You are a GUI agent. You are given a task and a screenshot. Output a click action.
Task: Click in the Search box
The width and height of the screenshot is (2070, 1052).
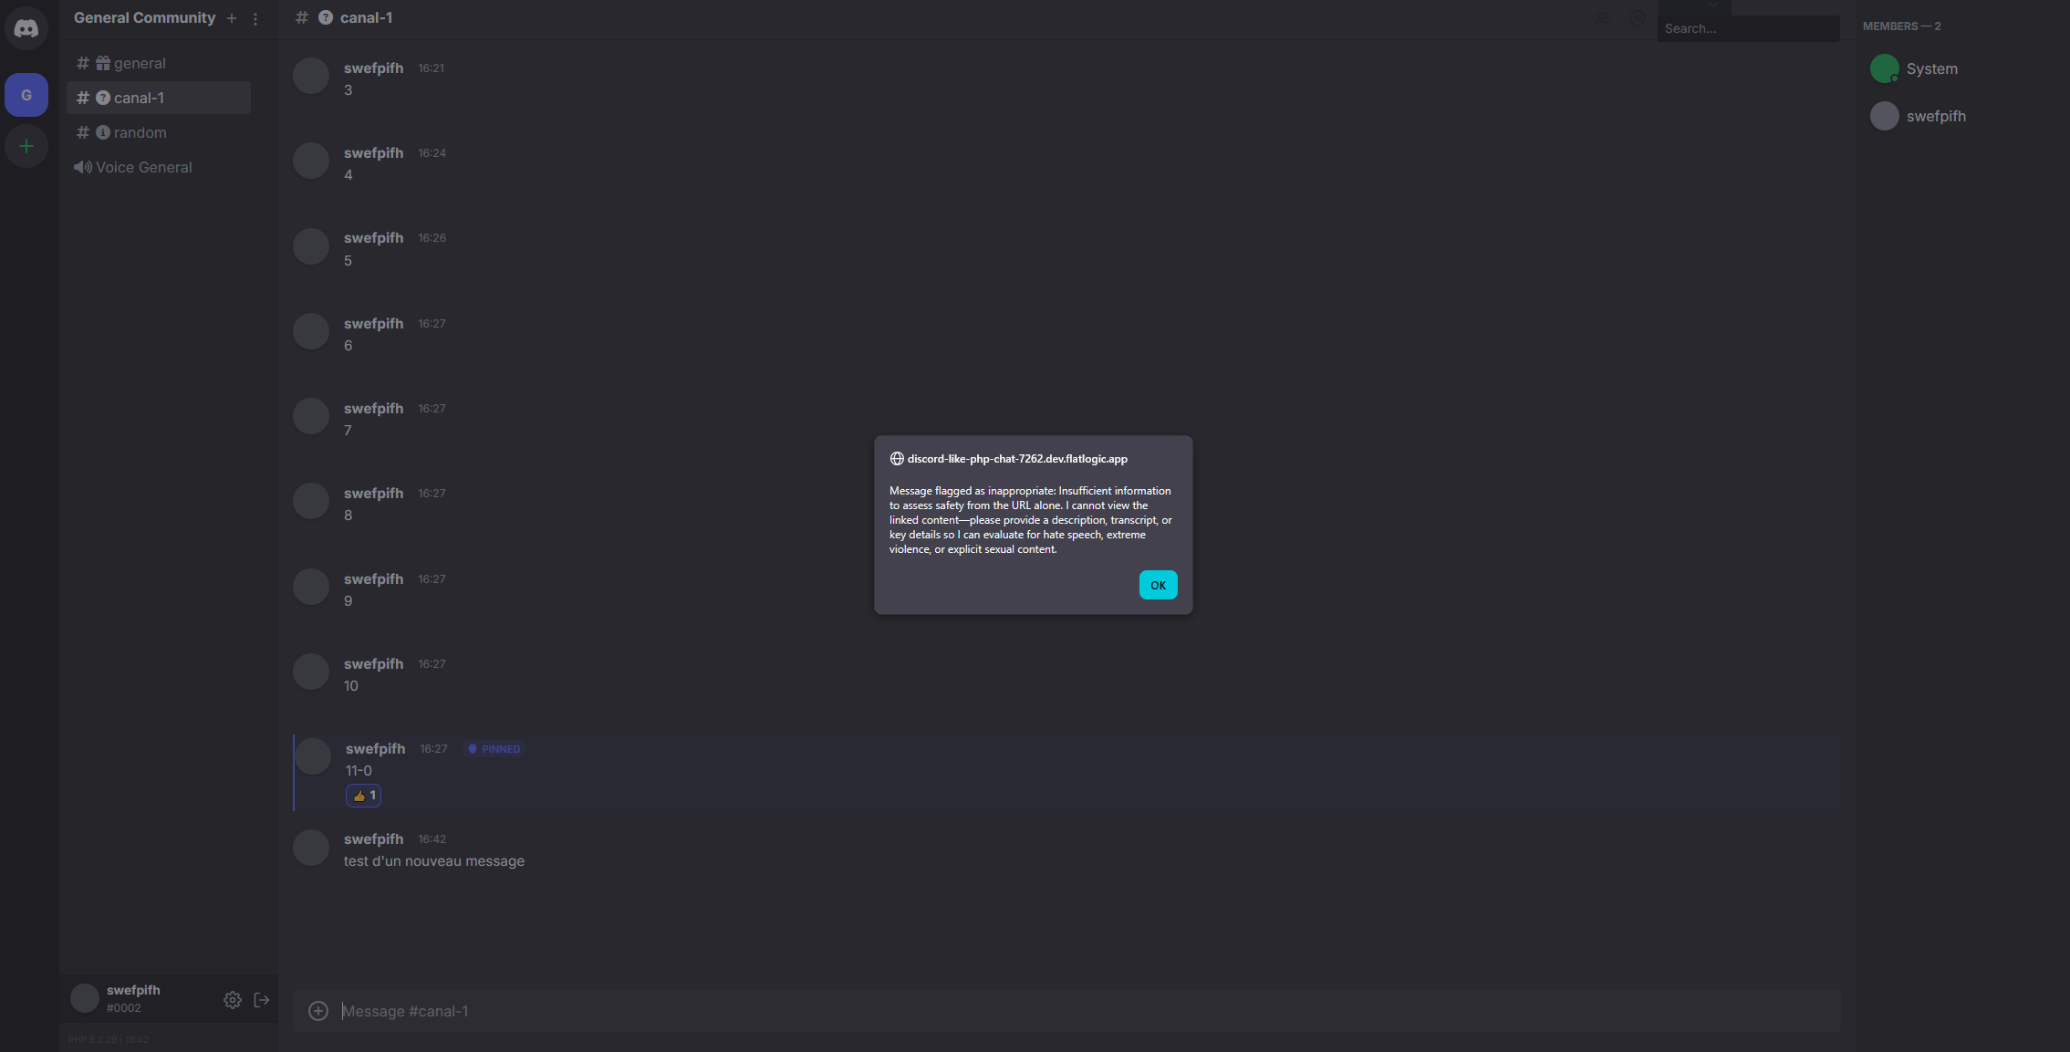click(x=1746, y=28)
